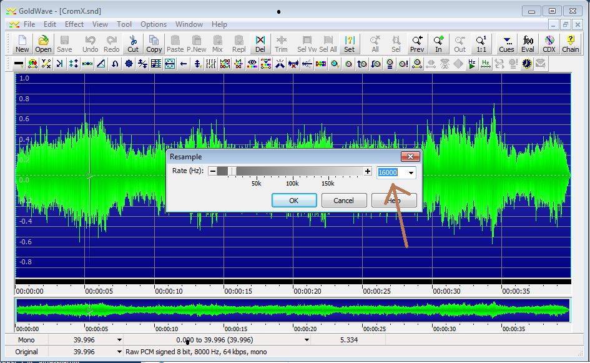The image size is (590, 363).
Task: Click the Zoom In icon
Action: tap(438, 44)
